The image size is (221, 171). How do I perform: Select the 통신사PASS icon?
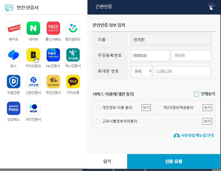tap(53, 28)
